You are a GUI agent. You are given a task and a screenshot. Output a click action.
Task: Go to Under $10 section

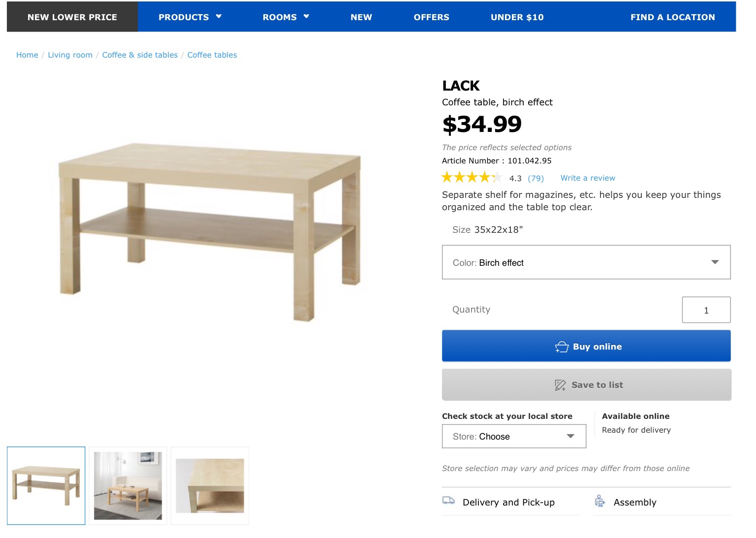(x=517, y=17)
